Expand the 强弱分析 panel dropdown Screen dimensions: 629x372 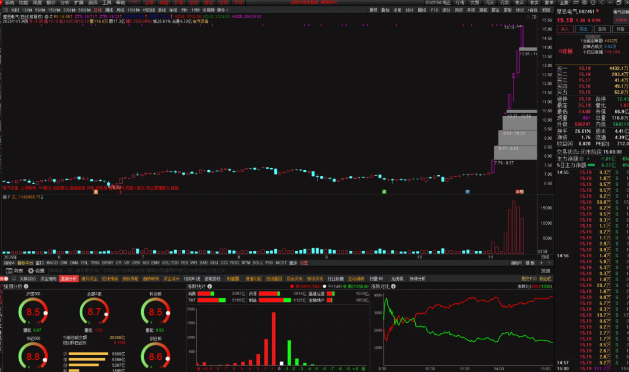pos(26,286)
